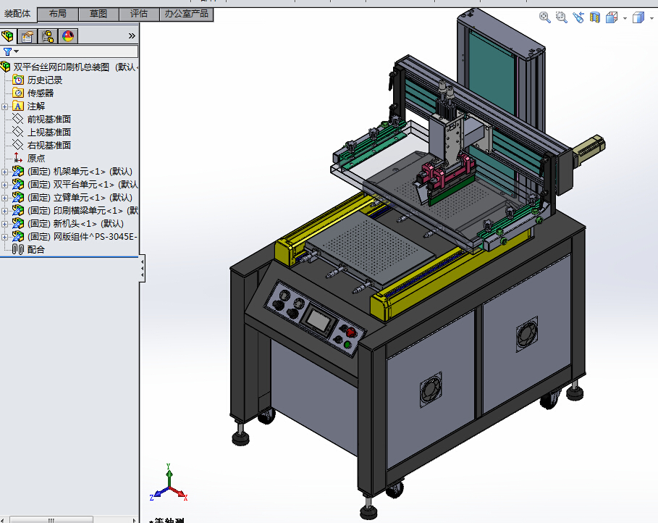Switch to the 办公室产品 tab
Screen dimensions: 658x523
point(186,14)
